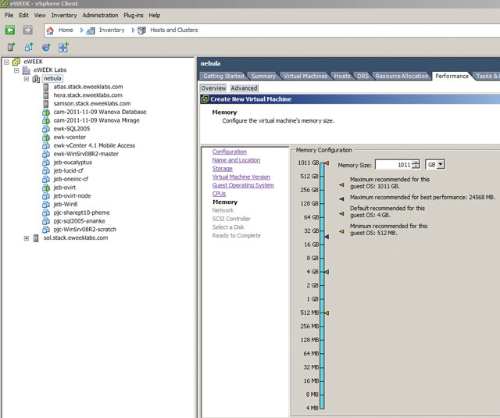
Task: Click the grey Forward navigation arrow
Action: 28,30
